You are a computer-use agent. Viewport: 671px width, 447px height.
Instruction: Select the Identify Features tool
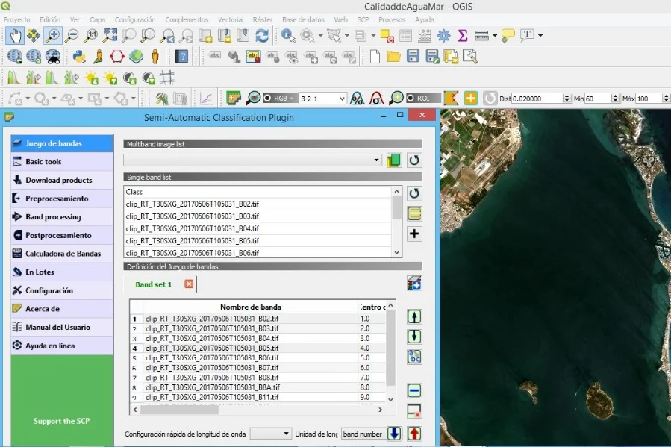tap(287, 36)
